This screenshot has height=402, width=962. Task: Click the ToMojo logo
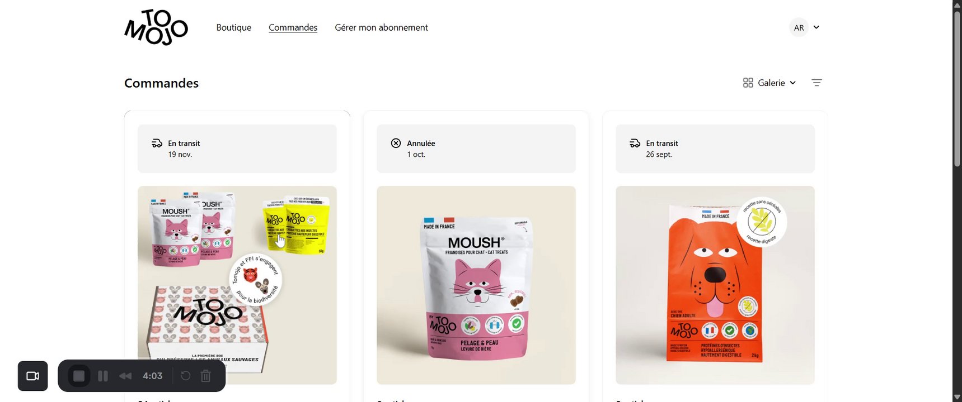(x=156, y=27)
